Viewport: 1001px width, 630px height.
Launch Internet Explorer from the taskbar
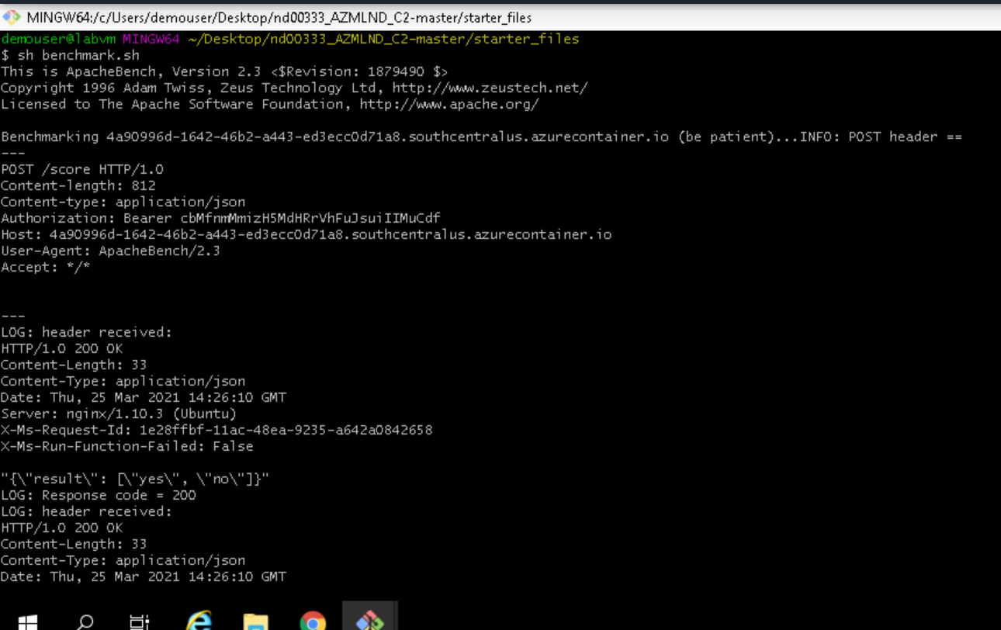[x=199, y=621]
